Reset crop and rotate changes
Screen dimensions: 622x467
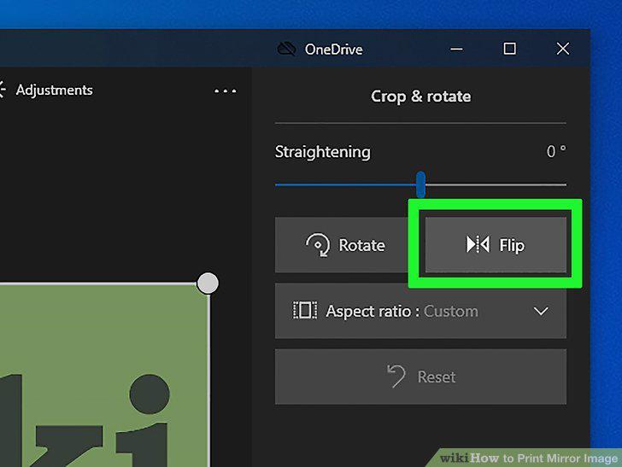tap(420, 377)
